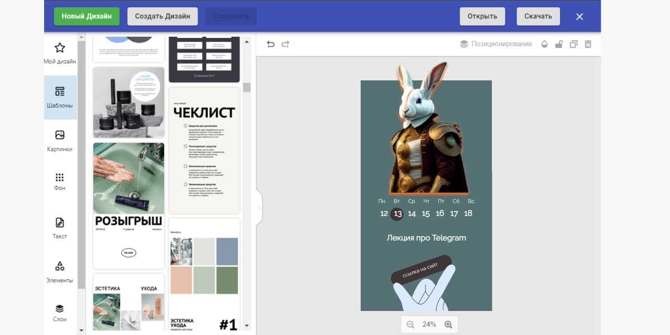Collapse the templates side panel handle
This screenshot has height=335, width=670.
(259, 208)
